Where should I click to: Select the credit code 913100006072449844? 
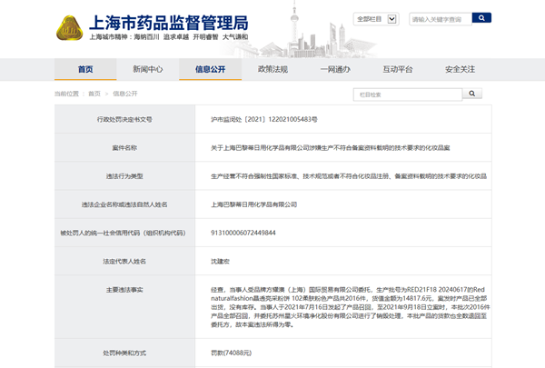pos(243,233)
